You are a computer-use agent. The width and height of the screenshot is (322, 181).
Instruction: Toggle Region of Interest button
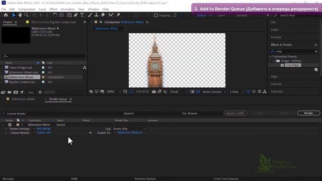(x=192, y=92)
